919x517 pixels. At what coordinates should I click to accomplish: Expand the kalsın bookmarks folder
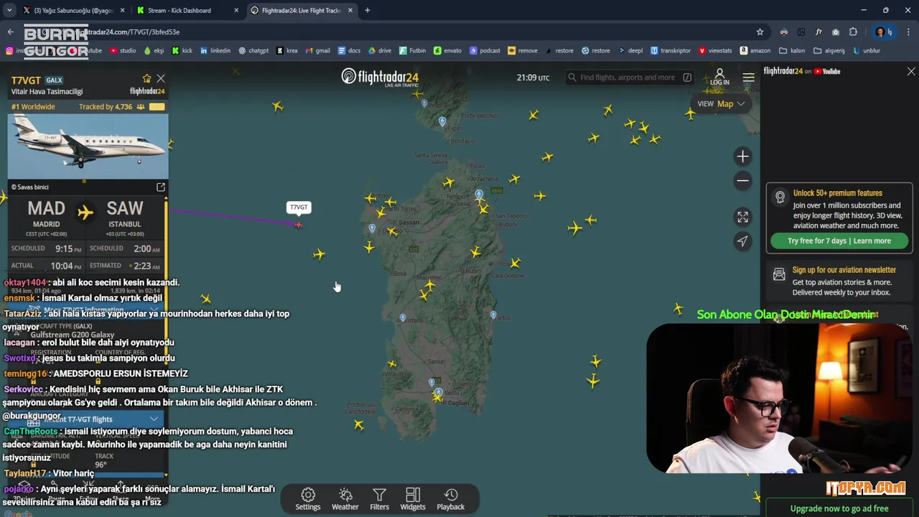click(793, 50)
